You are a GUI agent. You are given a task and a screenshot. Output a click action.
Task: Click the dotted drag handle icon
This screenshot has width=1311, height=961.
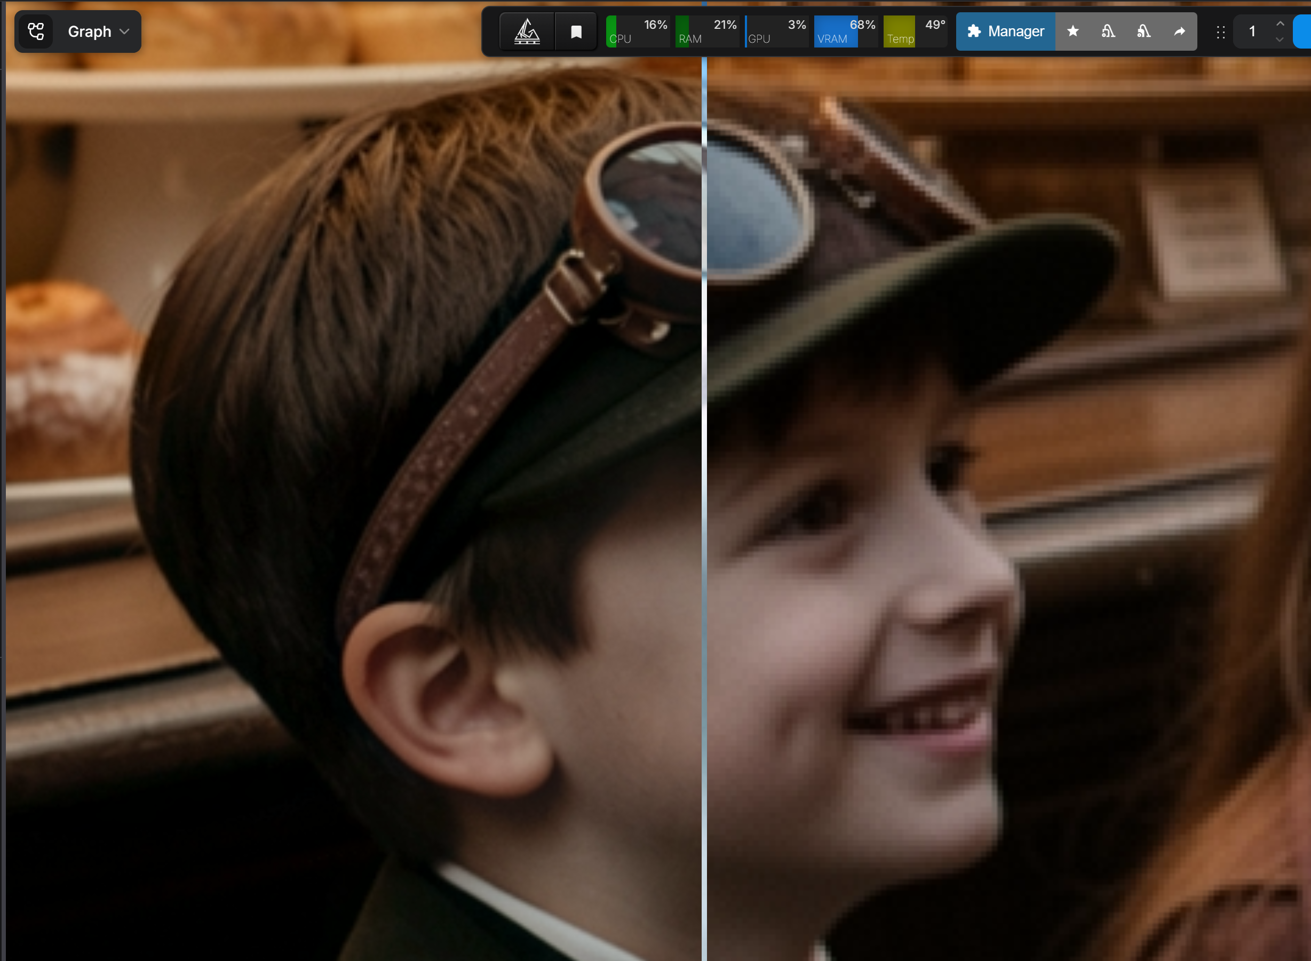pos(1221,32)
